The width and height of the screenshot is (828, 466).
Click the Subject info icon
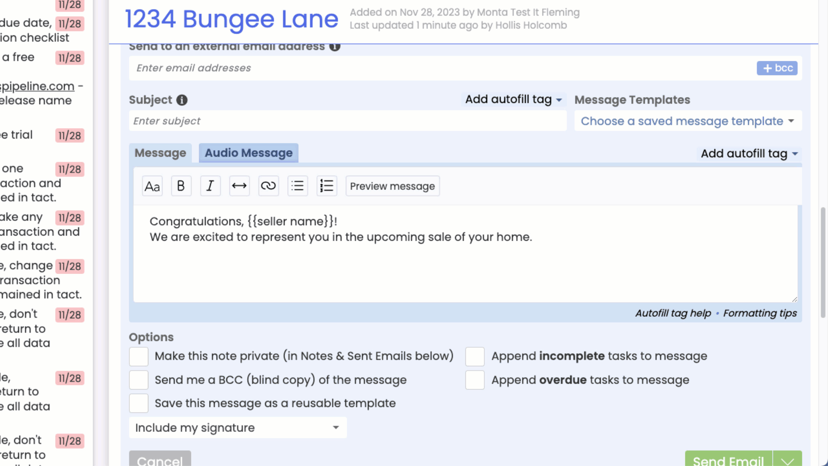pos(182,100)
